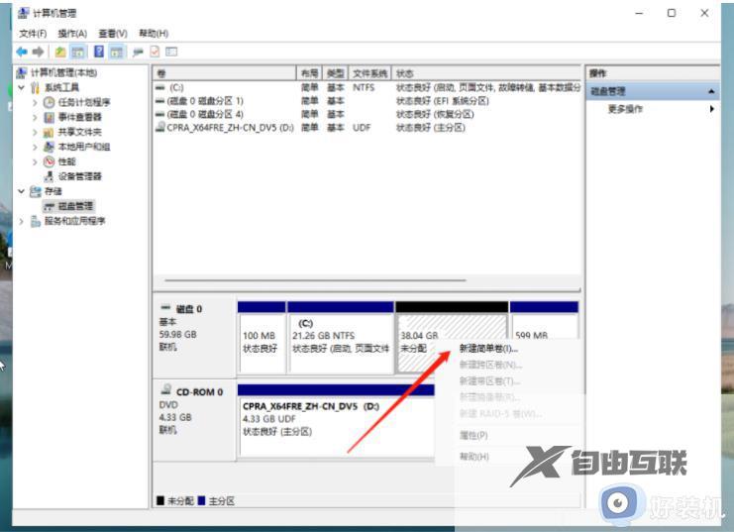Click the blue Help question mark icon
The image size is (734, 532).
point(99,52)
